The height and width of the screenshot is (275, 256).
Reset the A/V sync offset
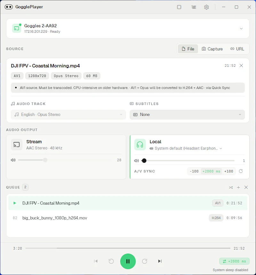pos(241,171)
